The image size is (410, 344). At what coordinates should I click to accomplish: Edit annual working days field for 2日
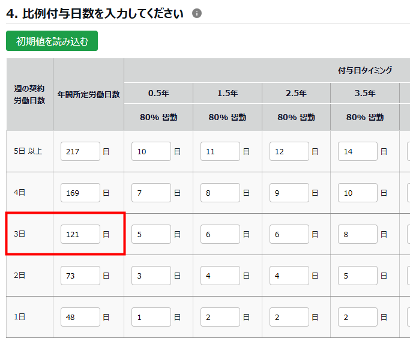80,276
